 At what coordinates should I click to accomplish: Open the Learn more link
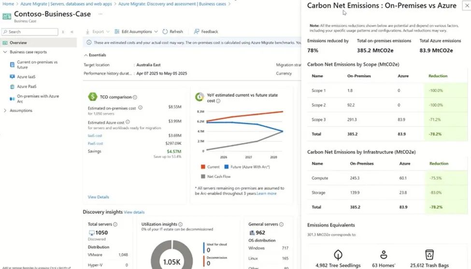[x=267, y=194]
